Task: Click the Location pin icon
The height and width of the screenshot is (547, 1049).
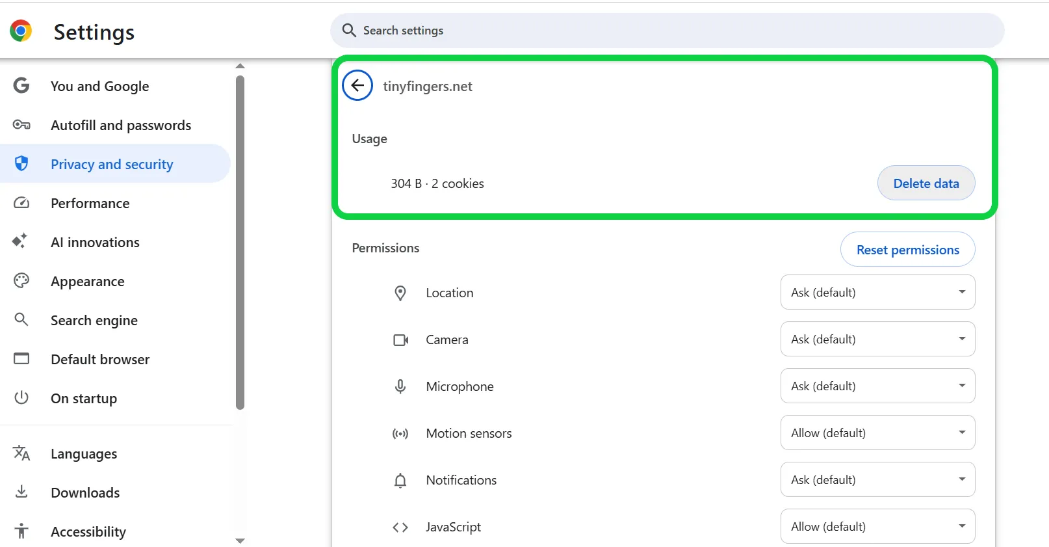Action: [400, 293]
